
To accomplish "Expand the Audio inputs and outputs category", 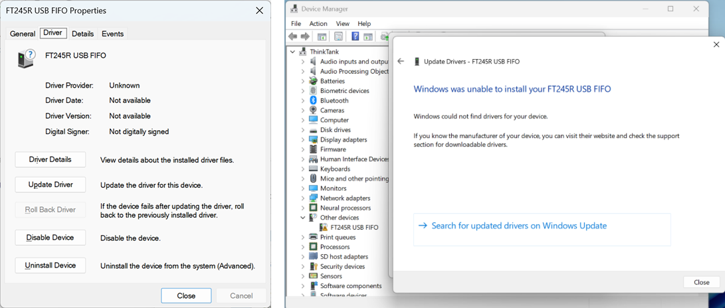I will coord(303,62).
